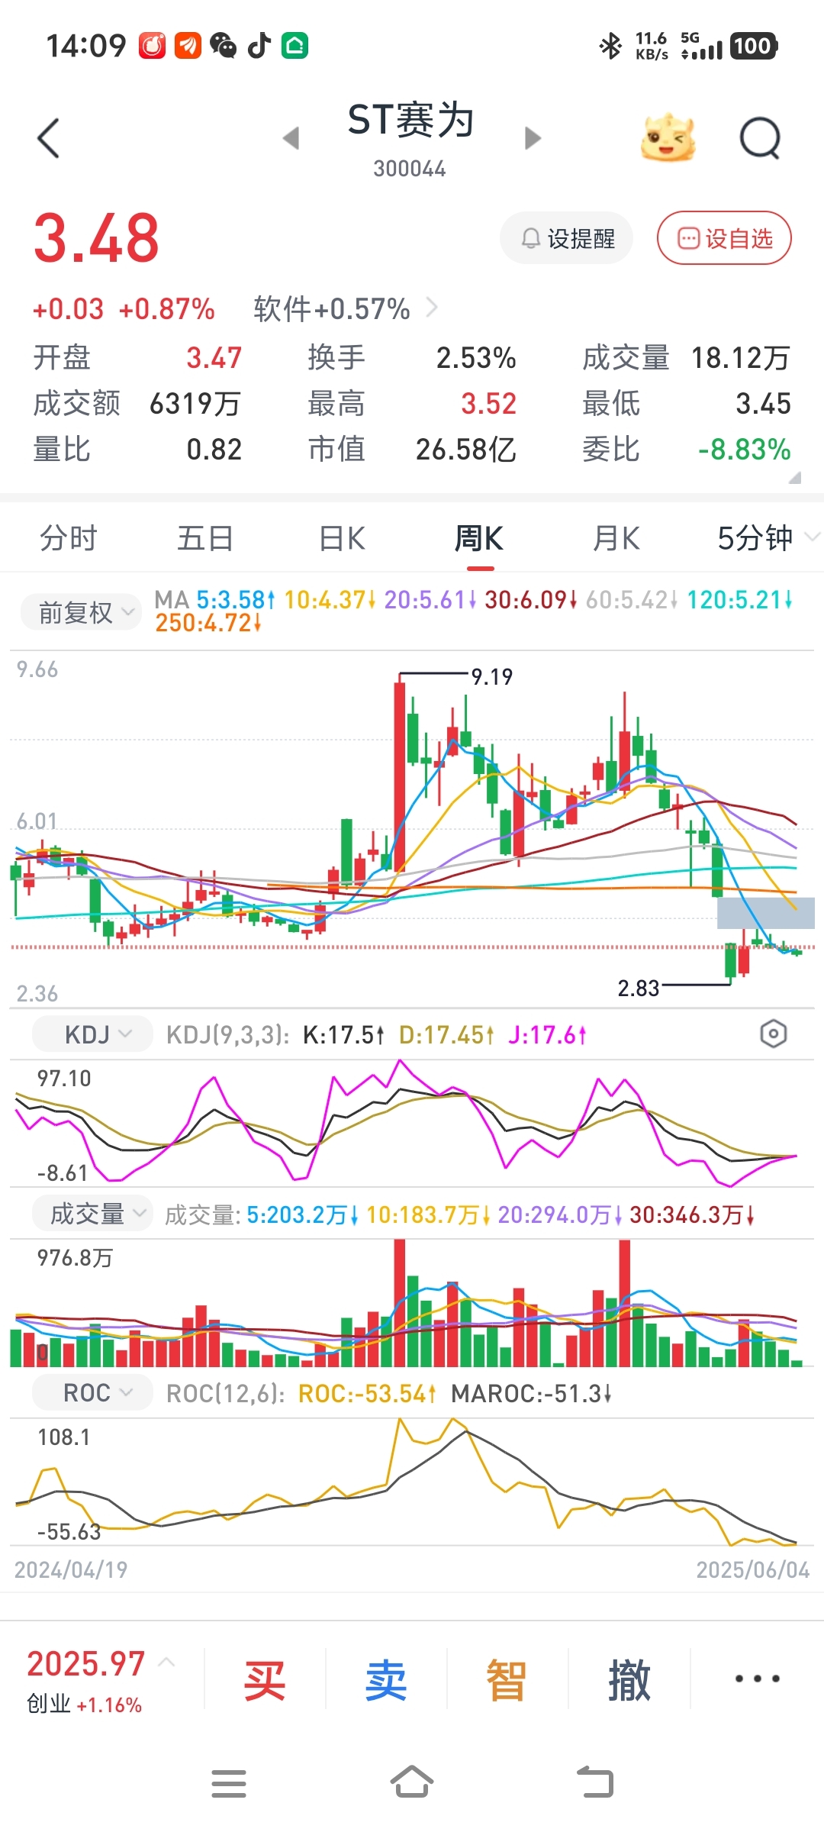The width and height of the screenshot is (824, 1832).
Task: Tap the battery 100 indicator
Action: click(x=754, y=46)
